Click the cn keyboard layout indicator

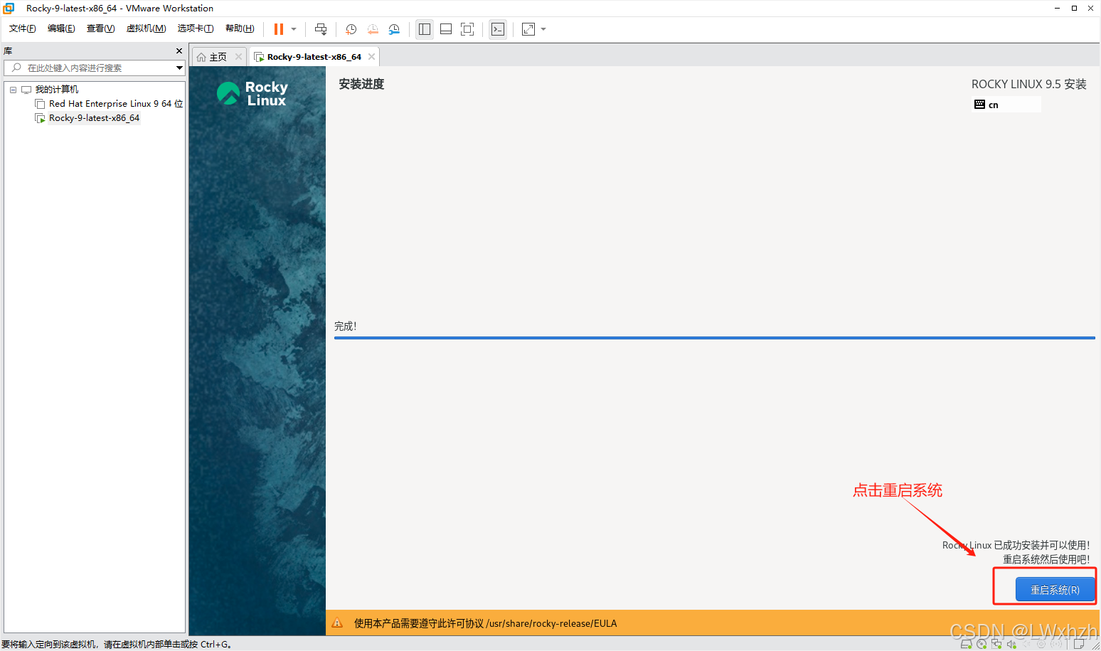tap(1006, 105)
